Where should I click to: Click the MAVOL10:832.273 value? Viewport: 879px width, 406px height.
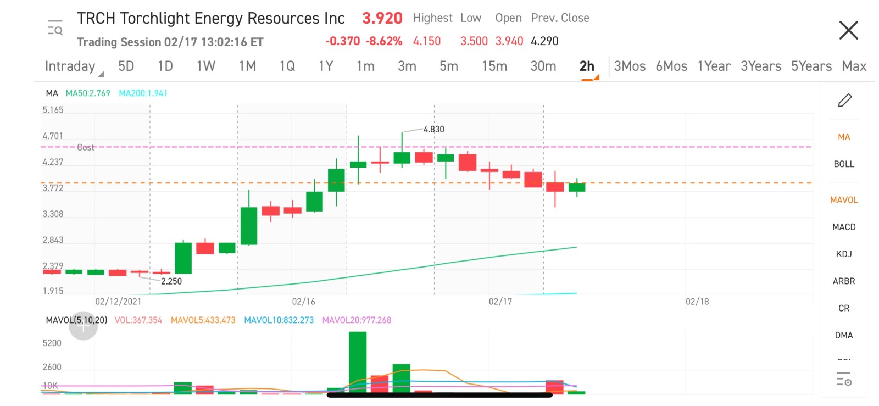(279, 320)
